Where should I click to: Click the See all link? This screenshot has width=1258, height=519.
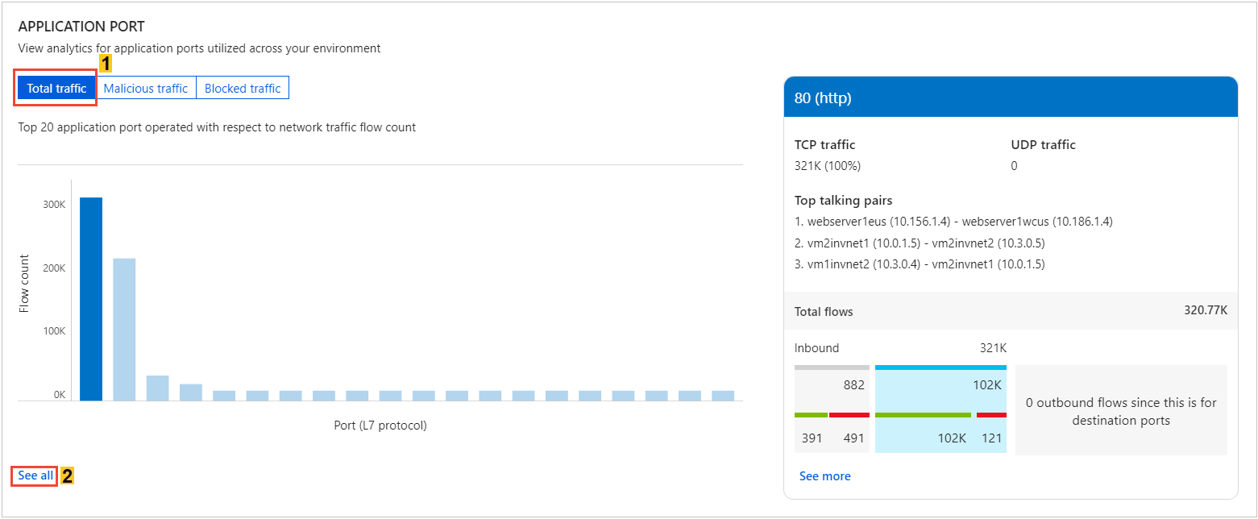[x=35, y=475]
